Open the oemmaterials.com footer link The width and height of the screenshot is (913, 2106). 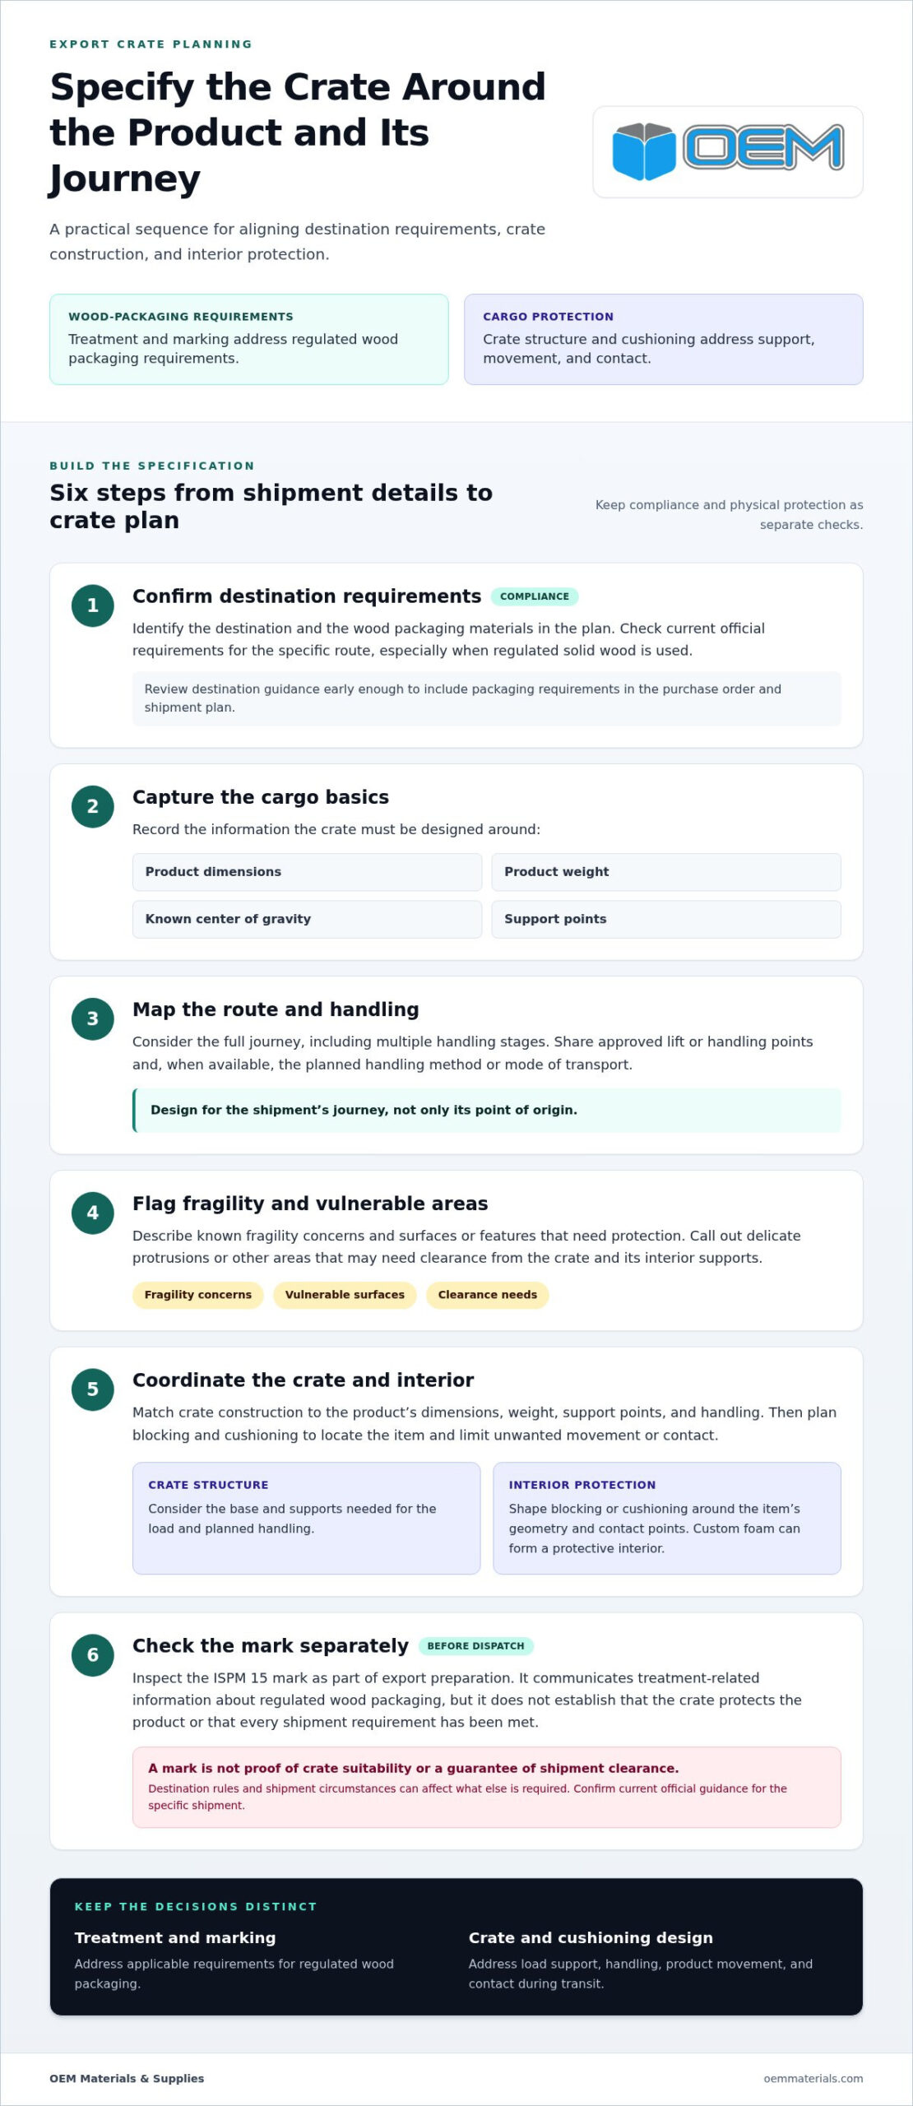tap(813, 2078)
